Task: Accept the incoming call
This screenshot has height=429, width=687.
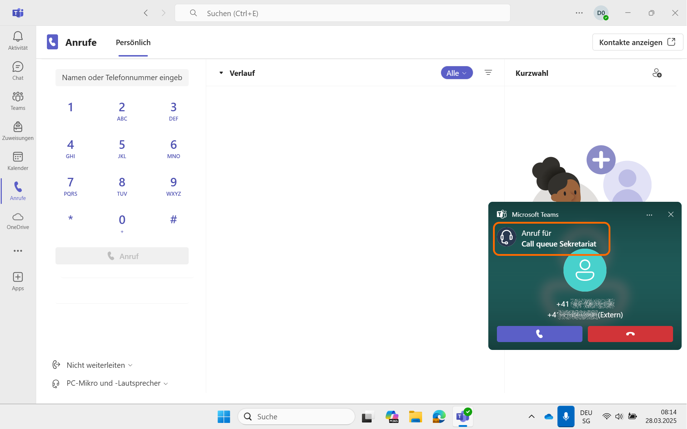Action: (x=539, y=334)
